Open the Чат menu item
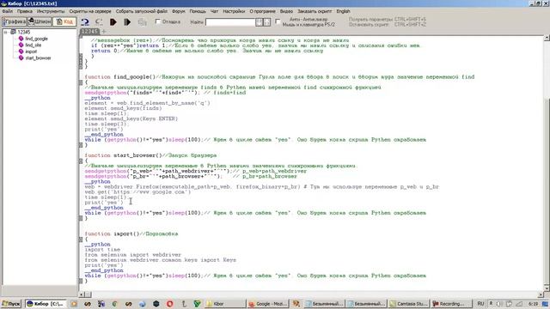Viewport: 550px width, 309px height. tap(214, 11)
